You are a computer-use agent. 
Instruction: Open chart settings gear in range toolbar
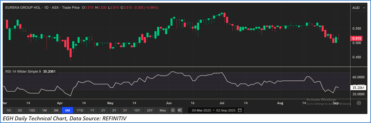tap(173, 110)
